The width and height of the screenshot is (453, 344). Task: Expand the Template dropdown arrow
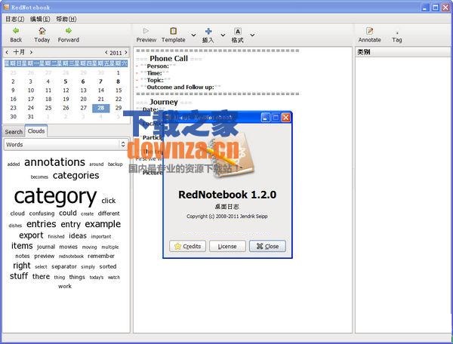193,35
